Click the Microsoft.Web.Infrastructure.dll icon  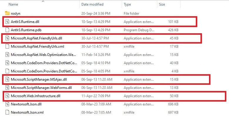(x=7, y=96)
